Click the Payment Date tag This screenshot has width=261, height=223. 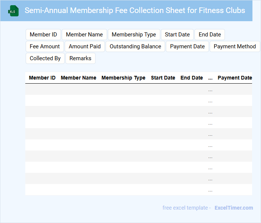187,46
